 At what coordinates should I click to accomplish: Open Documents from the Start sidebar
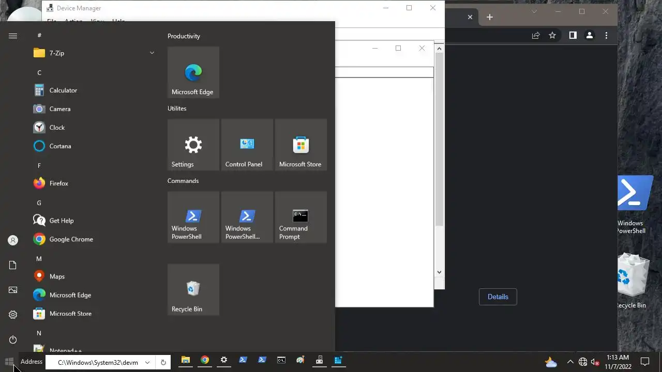tap(13, 265)
